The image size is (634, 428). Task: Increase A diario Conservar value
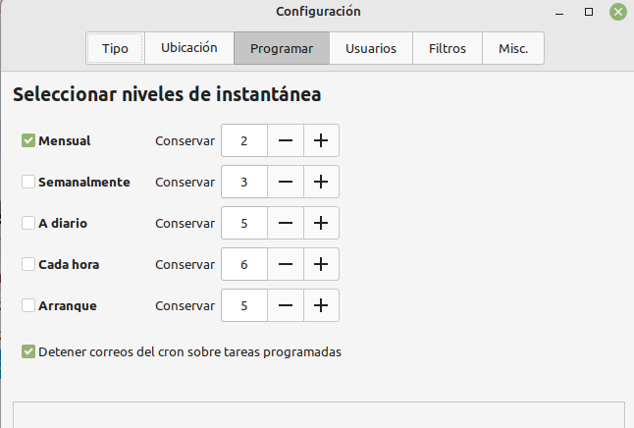tap(321, 223)
